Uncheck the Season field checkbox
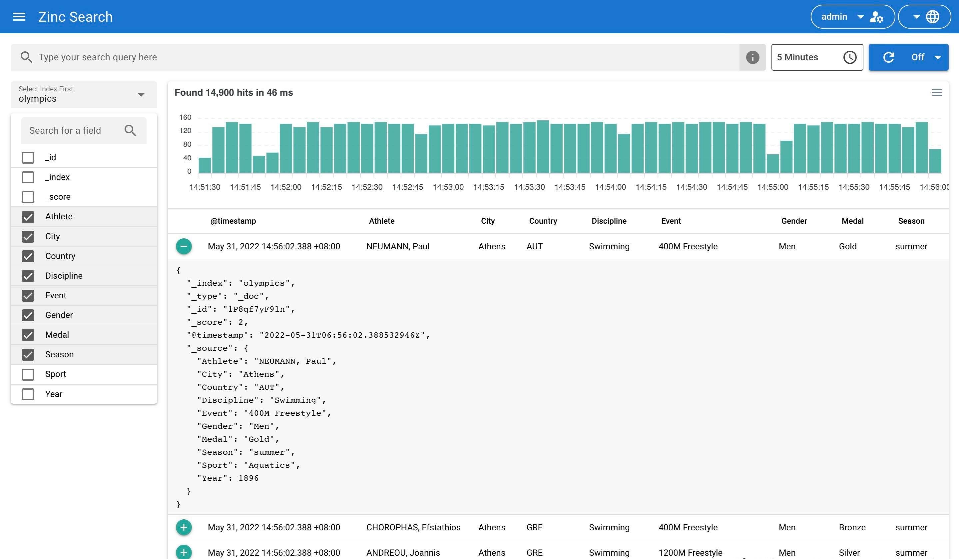The width and height of the screenshot is (959, 559). tap(28, 355)
